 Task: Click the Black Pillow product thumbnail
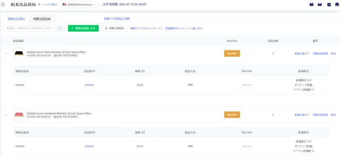(19, 53)
